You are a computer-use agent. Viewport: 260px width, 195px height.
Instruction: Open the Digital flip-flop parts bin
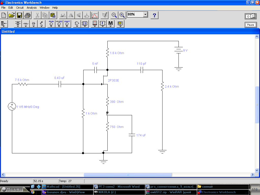(85, 24)
